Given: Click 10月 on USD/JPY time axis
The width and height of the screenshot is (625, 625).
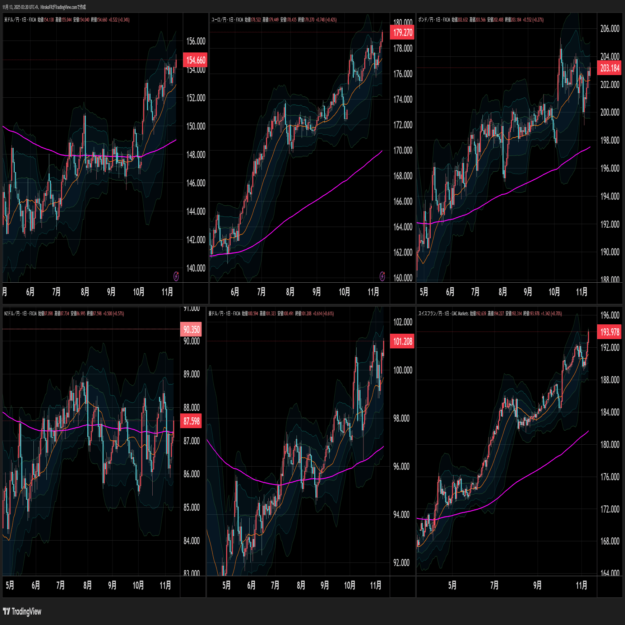Looking at the screenshot, I should tap(139, 292).
